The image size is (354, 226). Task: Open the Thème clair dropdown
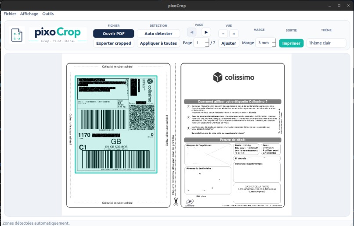[326, 43]
